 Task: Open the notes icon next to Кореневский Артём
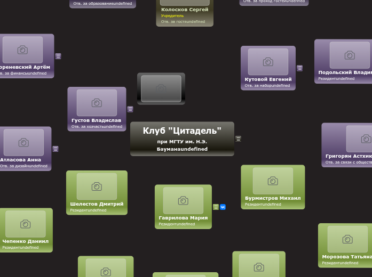click(58, 56)
